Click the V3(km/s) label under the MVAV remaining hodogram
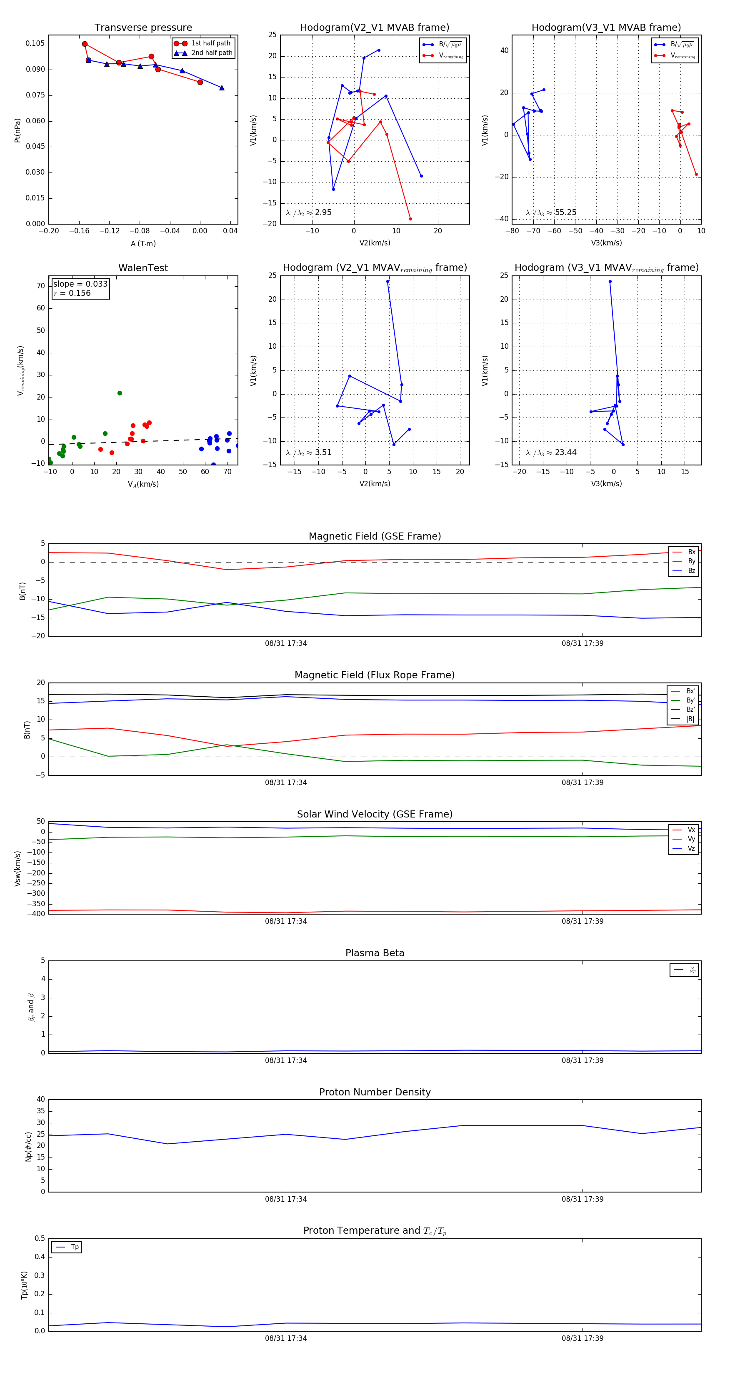The width and height of the screenshot is (750, 1375). pyautogui.click(x=606, y=484)
